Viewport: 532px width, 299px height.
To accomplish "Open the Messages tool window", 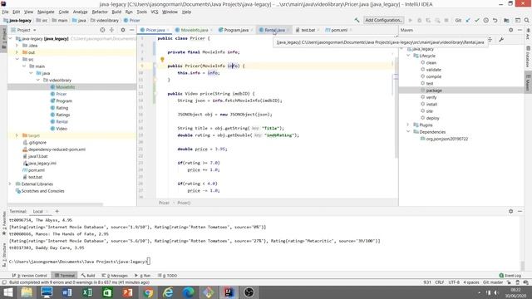I will coord(115,275).
